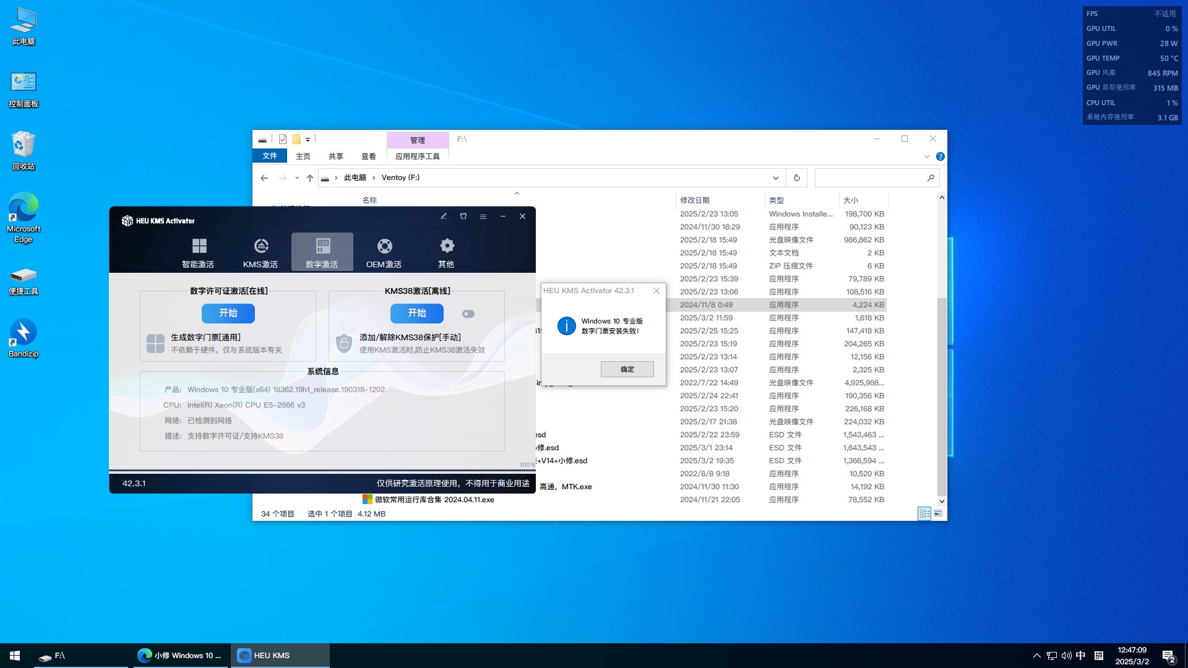This screenshot has height=668, width=1188.
Task: Expand the Explorer ribbon with the chevron
Action: point(927,156)
